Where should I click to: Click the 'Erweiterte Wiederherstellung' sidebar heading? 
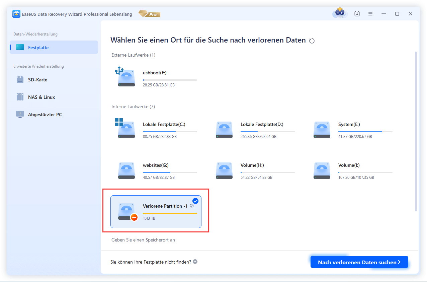pos(38,66)
